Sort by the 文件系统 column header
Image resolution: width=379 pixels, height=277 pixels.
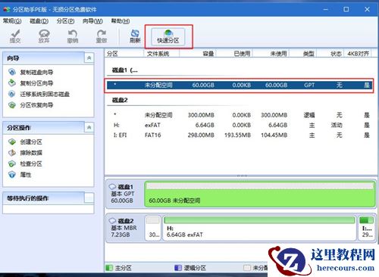(x=161, y=54)
